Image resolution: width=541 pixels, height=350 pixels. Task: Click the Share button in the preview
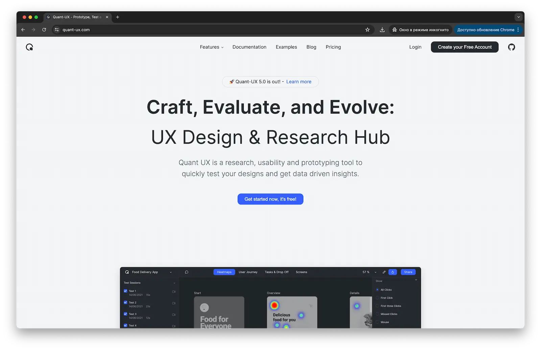point(408,272)
